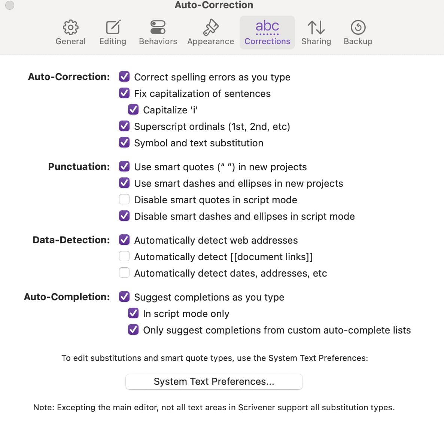Check Automatically detect dates, addresses, etc
The image size is (444, 423).
(124, 273)
